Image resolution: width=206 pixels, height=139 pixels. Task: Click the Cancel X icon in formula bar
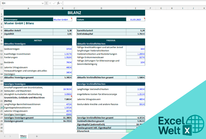coord(50,3)
